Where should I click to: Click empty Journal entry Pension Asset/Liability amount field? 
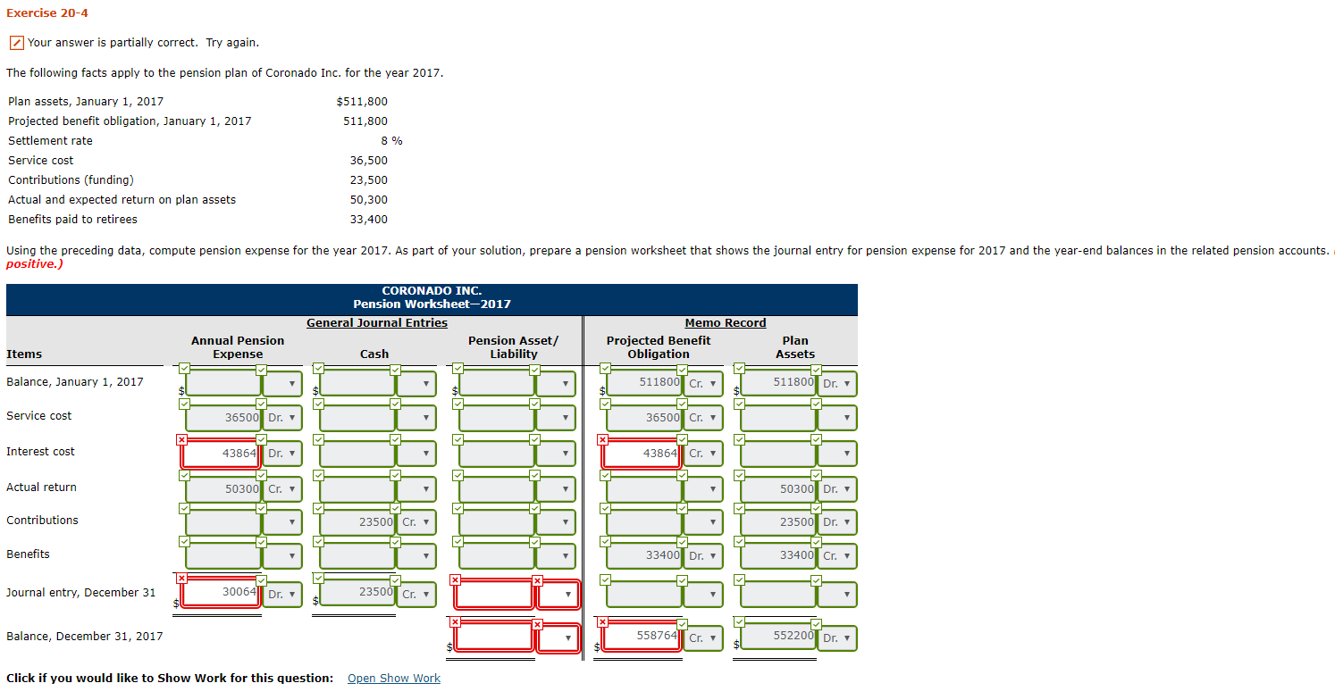(x=494, y=594)
